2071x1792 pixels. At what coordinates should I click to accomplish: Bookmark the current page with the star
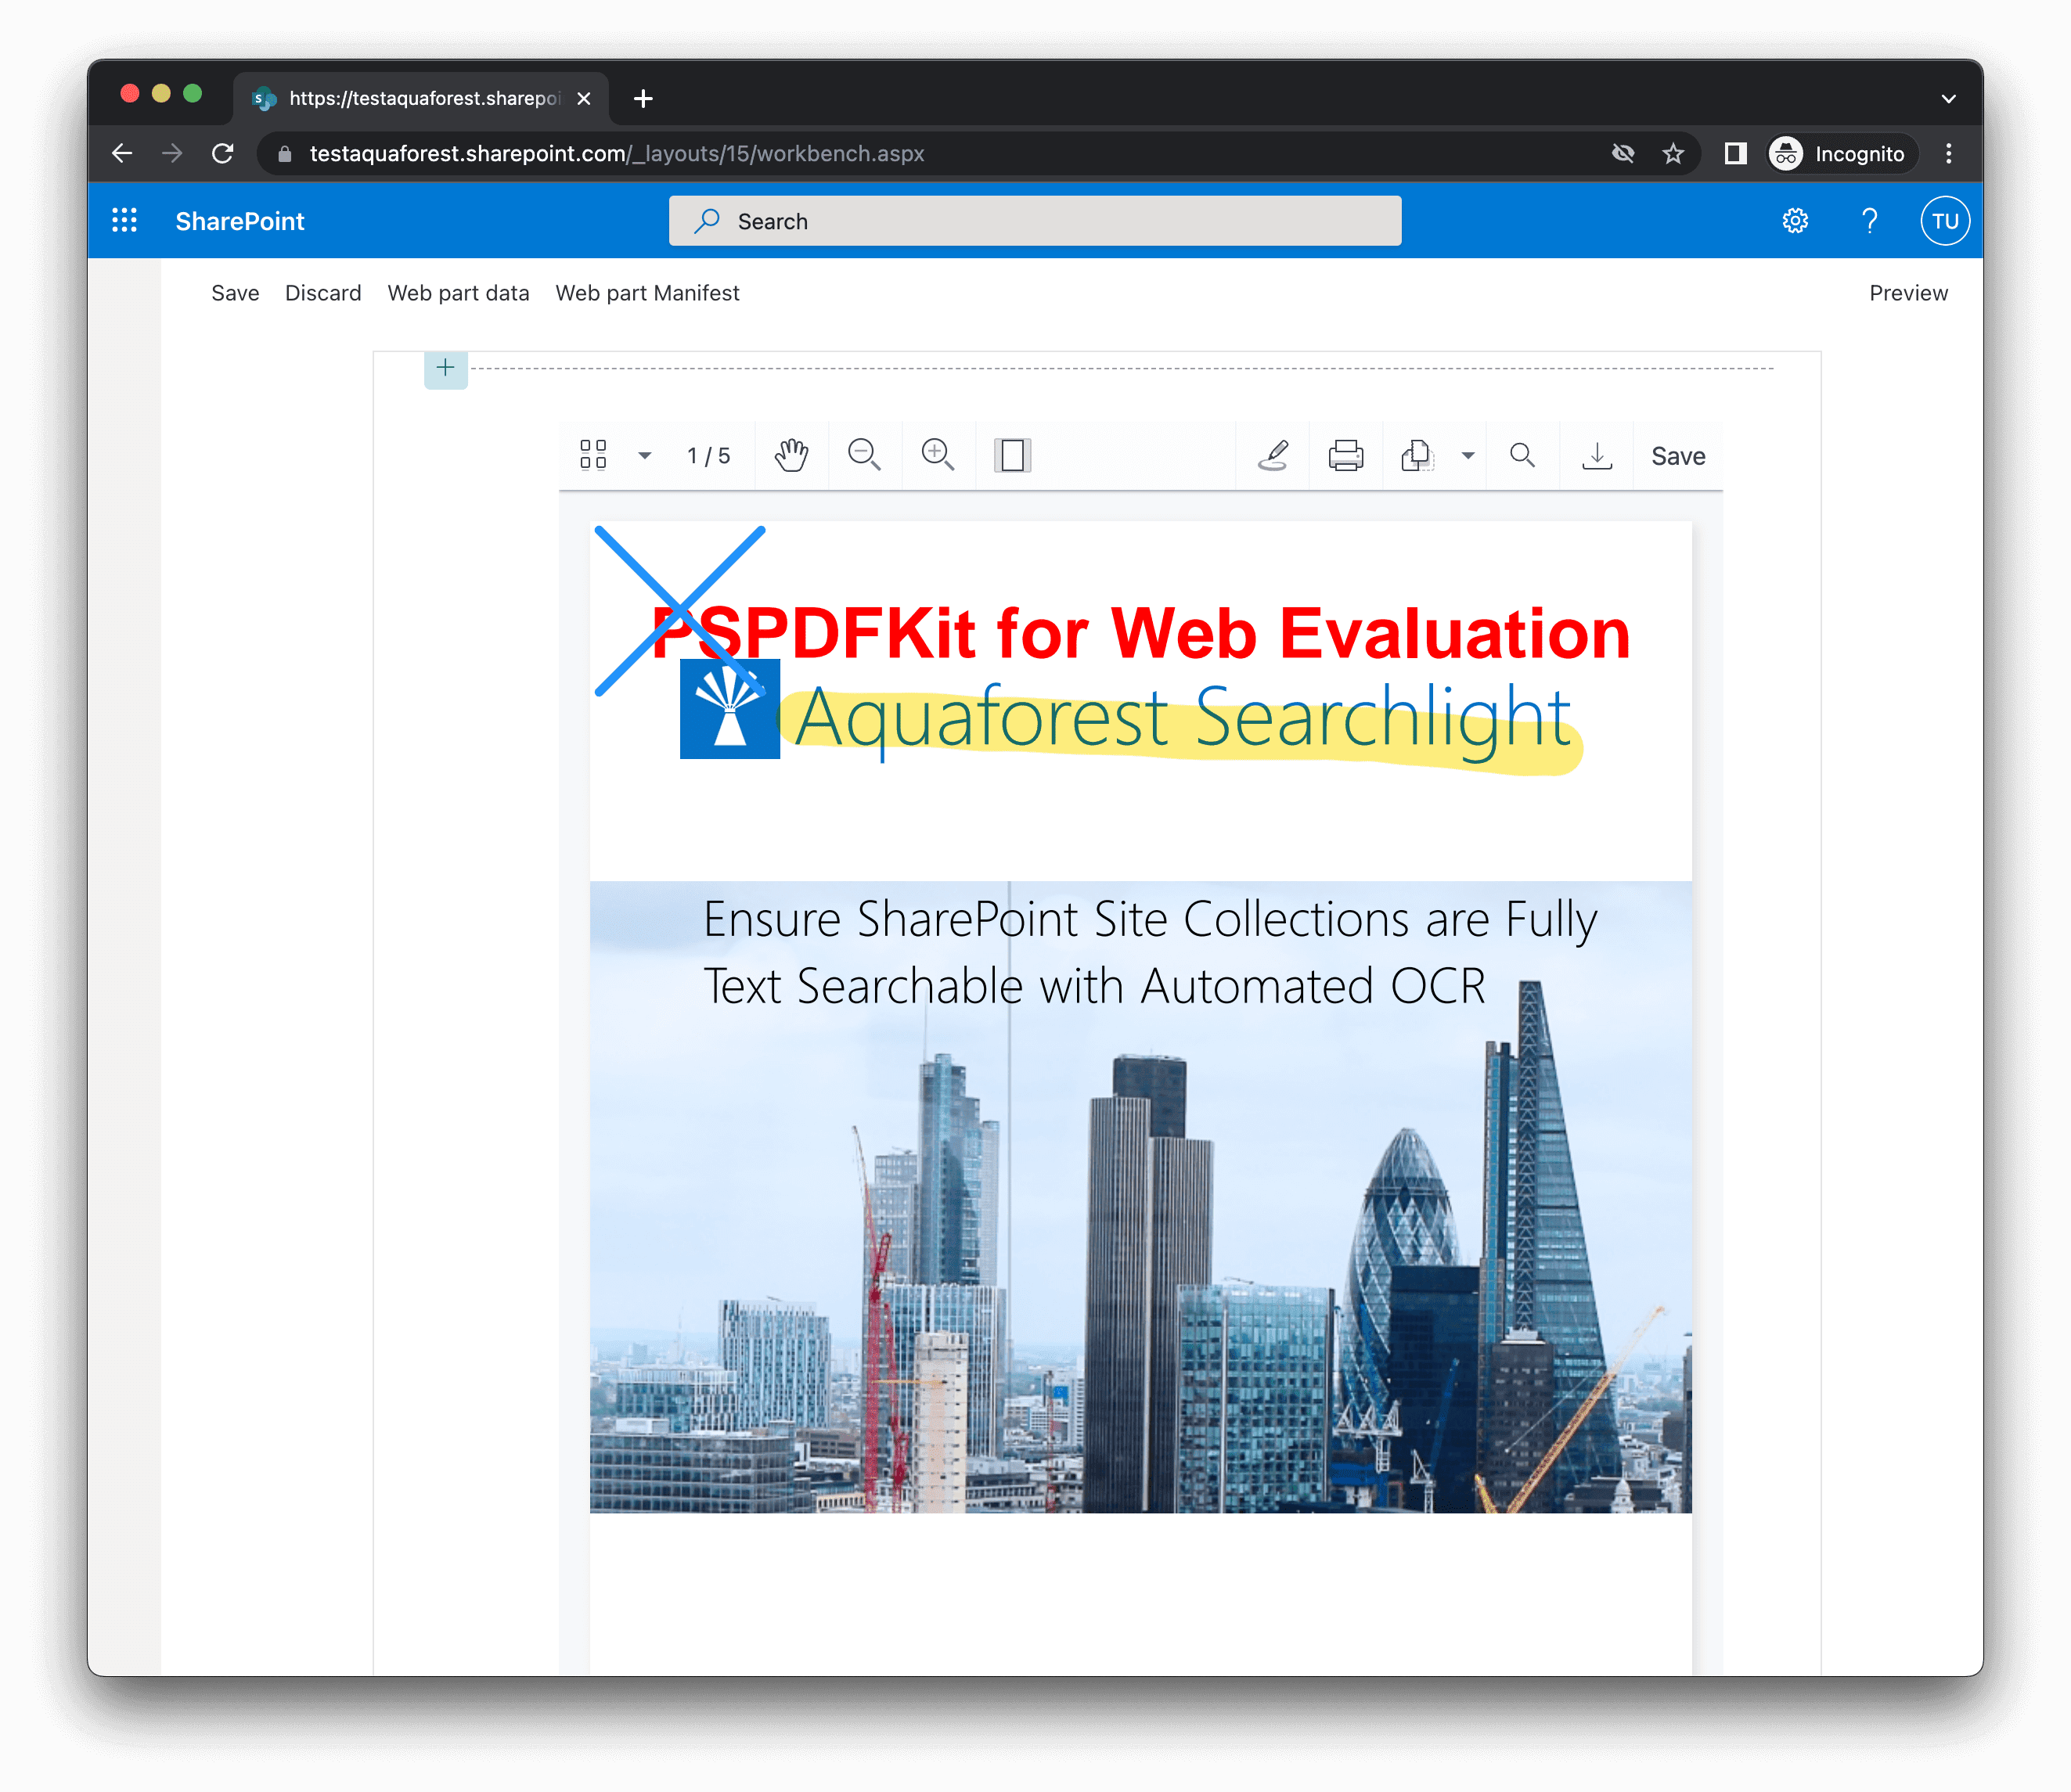tap(1673, 153)
